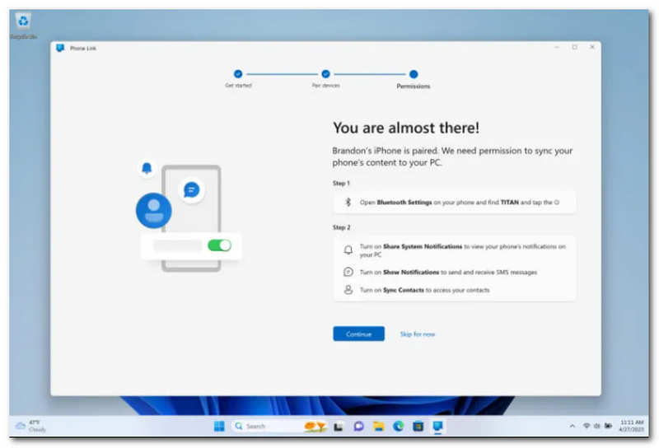
Task: Select the Get started step indicator
Action: (238, 74)
